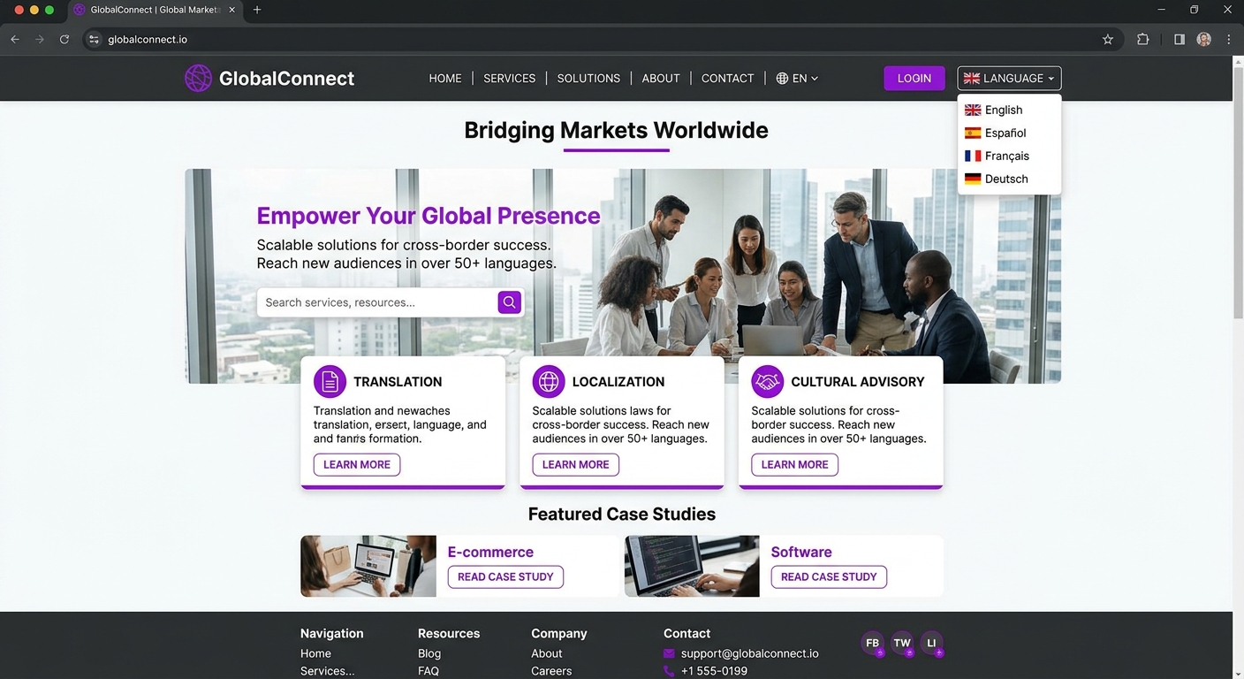The height and width of the screenshot is (679, 1244).
Task: Click READ CASE STUDY under E-commerce
Action: (505, 576)
